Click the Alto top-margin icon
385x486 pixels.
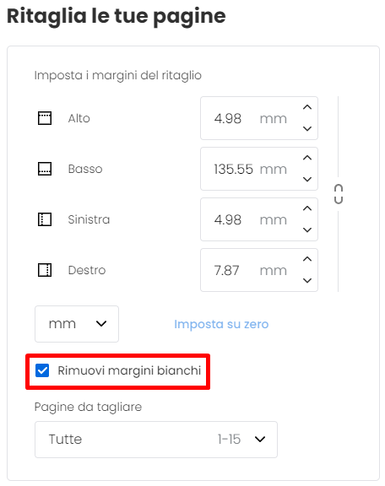(45, 118)
